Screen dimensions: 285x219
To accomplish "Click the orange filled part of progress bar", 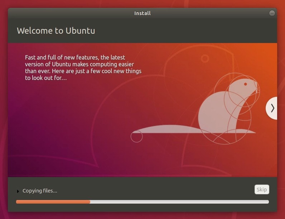I will [x=53, y=202].
